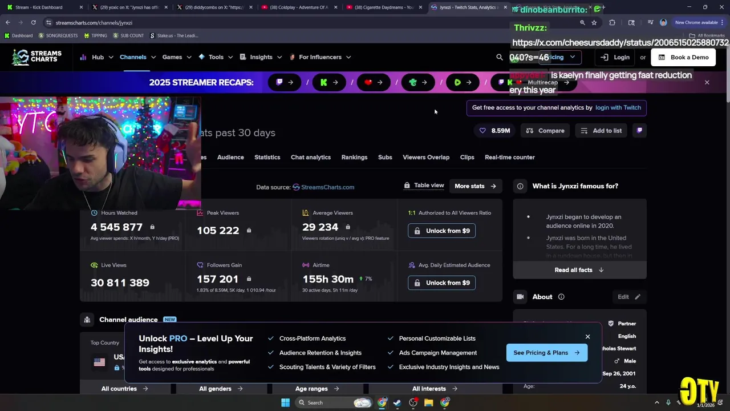Switch to the Clips tab
Image resolution: width=730 pixels, height=411 pixels.
tap(467, 157)
